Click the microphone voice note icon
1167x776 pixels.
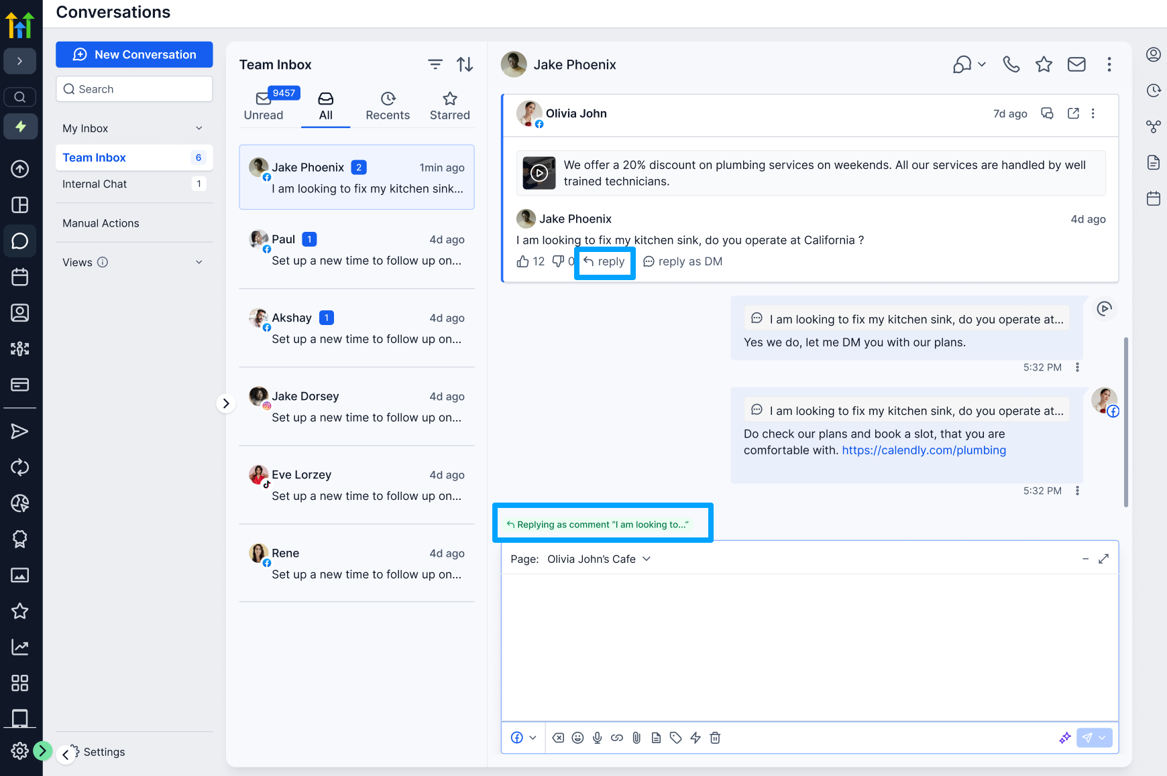597,738
